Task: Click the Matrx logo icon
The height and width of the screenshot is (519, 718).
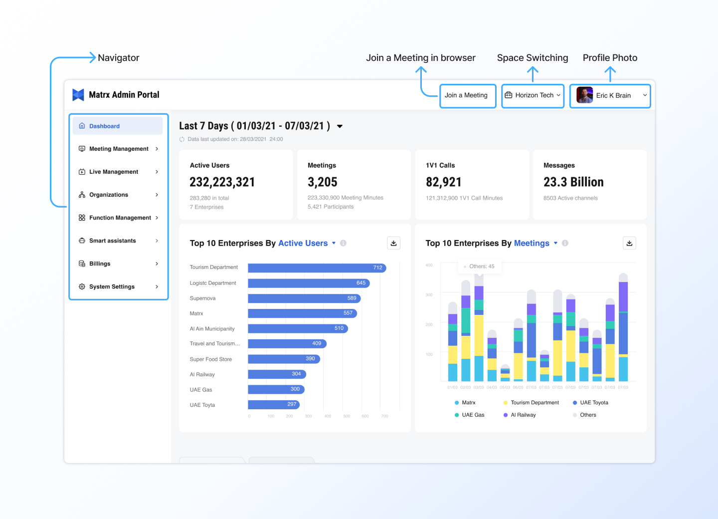Action: click(78, 95)
